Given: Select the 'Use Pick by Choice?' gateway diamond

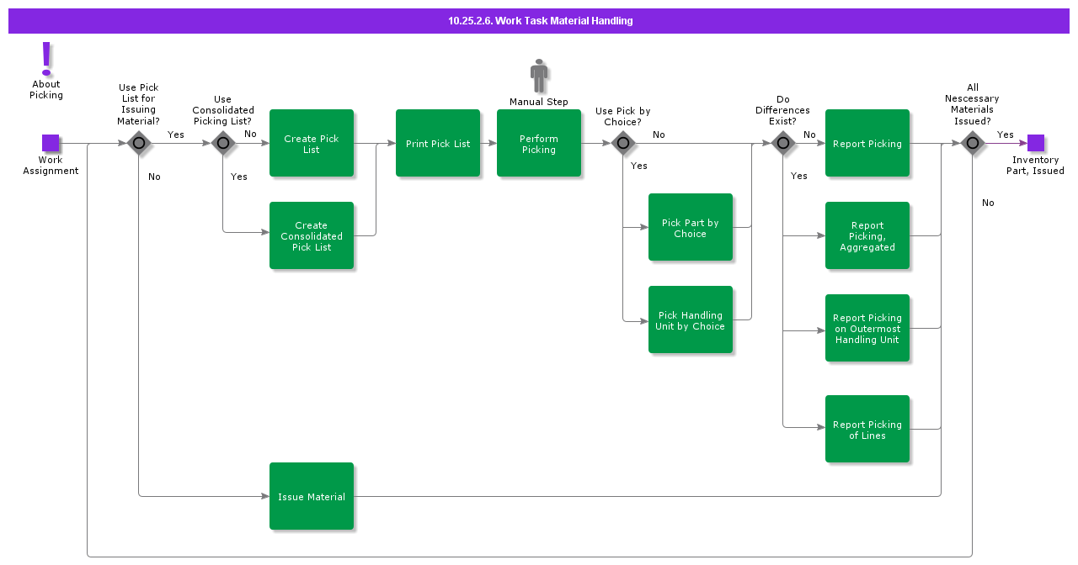Looking at the screenshot, I should click(623, 143).
